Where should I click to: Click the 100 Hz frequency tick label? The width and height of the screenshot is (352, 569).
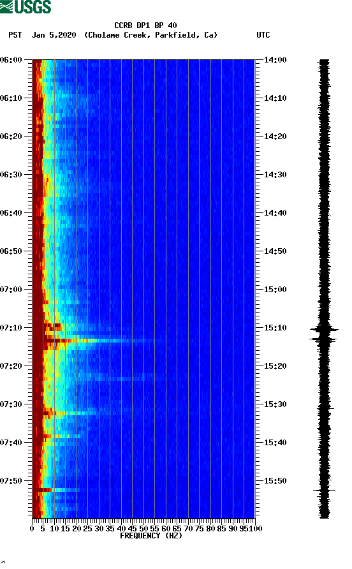pos(256,529)
